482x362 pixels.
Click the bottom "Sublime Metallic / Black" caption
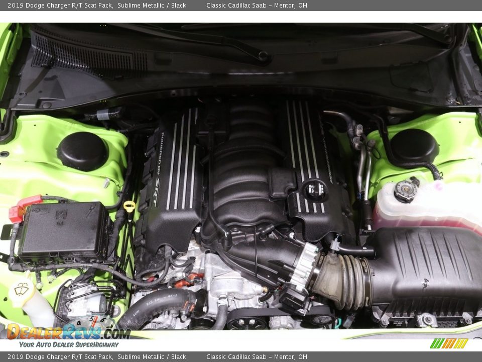coord(152,357)
